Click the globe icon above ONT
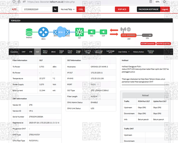178x143 pixels. (x=129, y=29)
